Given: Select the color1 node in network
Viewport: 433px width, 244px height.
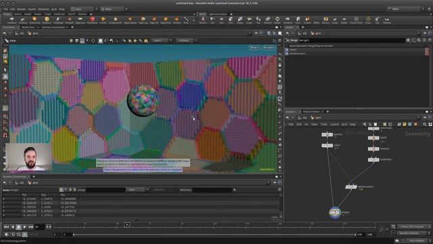Looking at the screenshot, I should (x=327, y=145).
